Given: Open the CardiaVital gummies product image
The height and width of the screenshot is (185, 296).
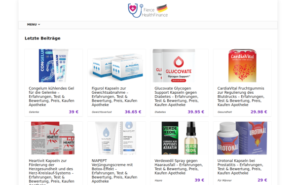Looking at the screenshot, I should 242,66.
